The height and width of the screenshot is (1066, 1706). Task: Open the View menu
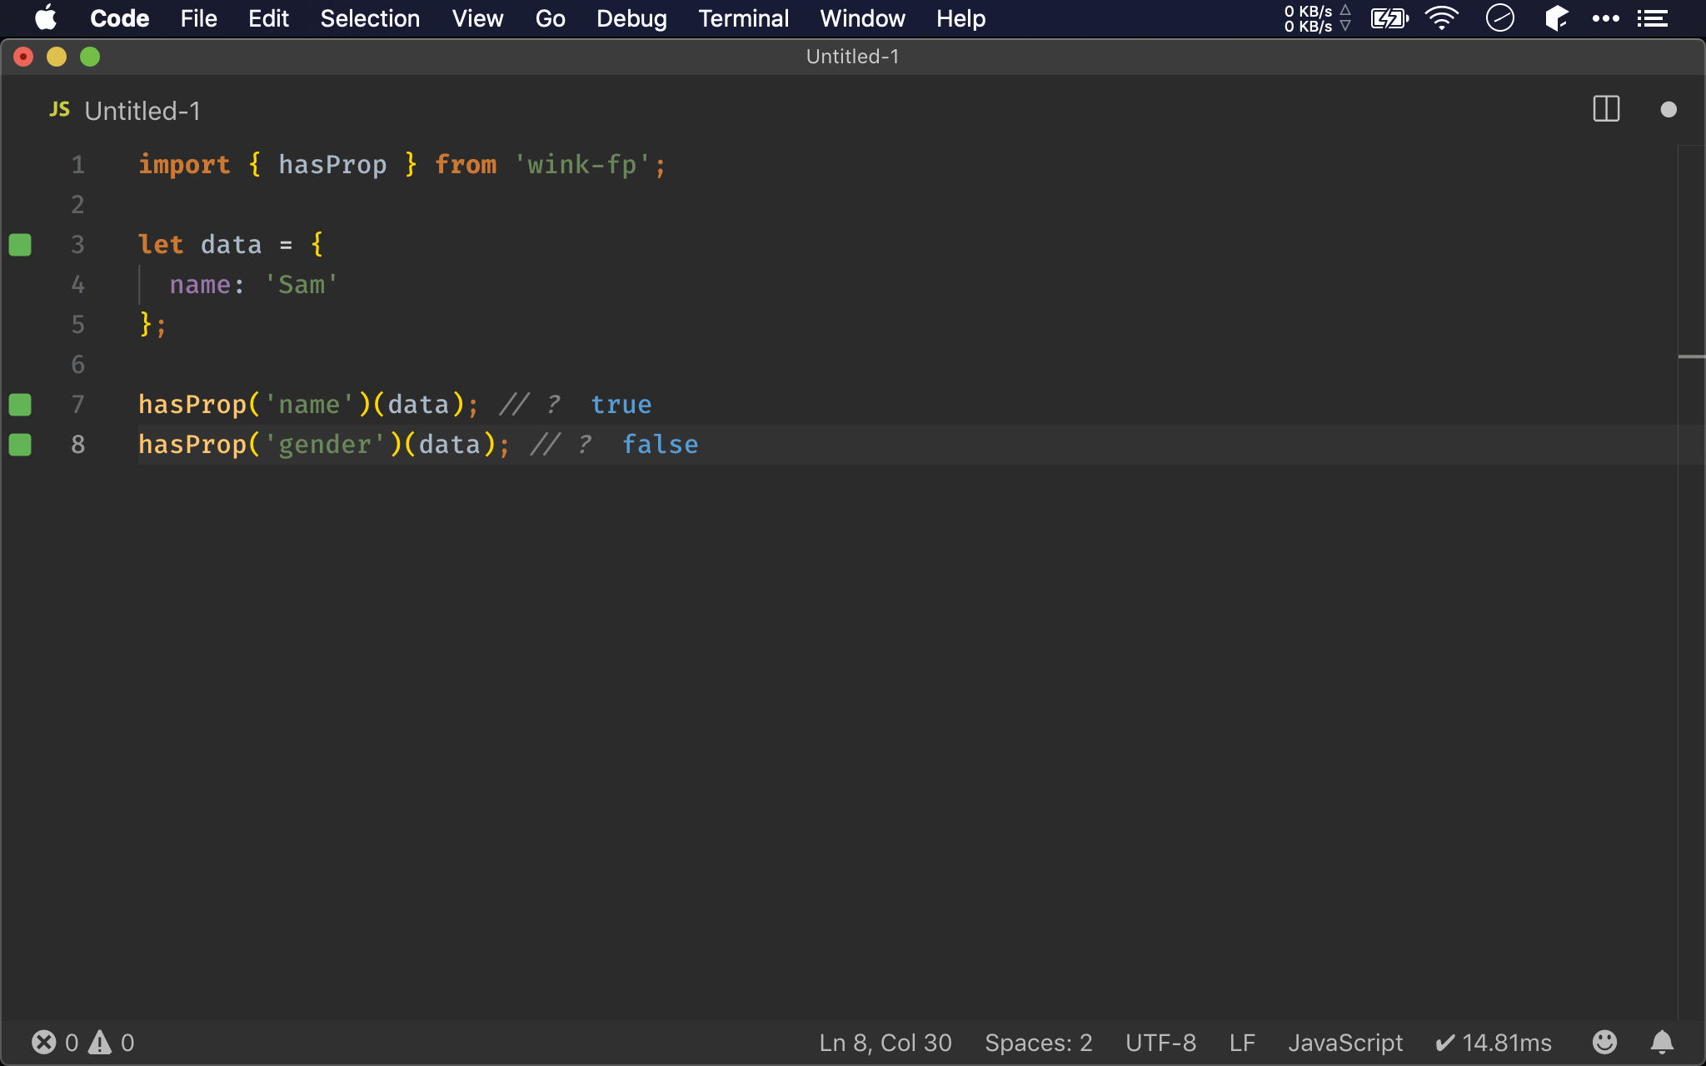tap(477, 18)
